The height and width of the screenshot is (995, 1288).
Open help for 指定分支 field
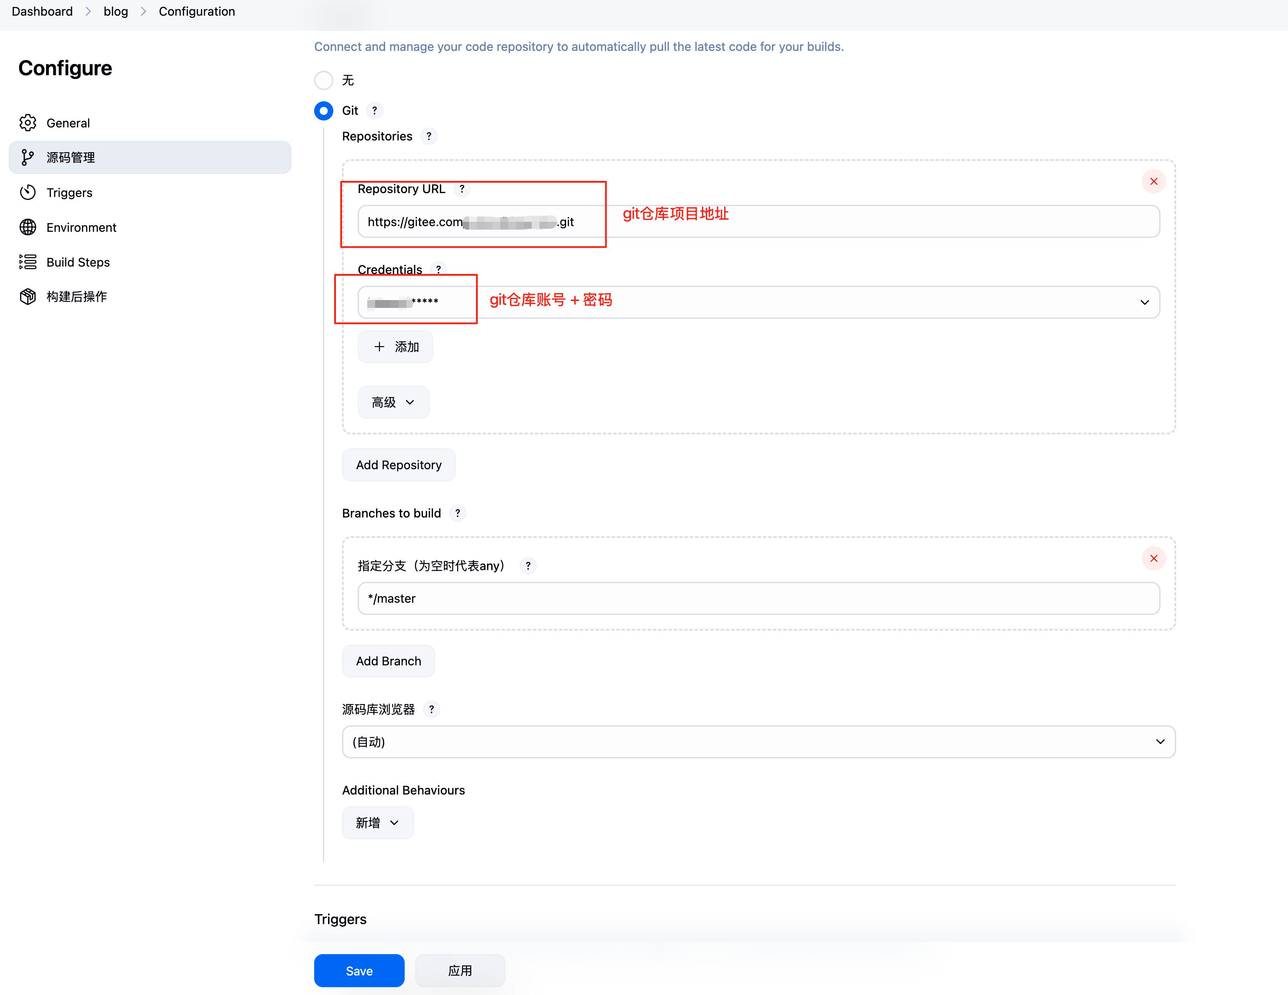[528, 566]
